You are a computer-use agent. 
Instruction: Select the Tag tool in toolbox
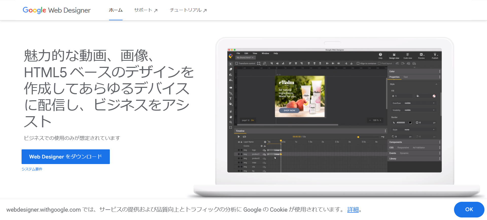[231, 88]
